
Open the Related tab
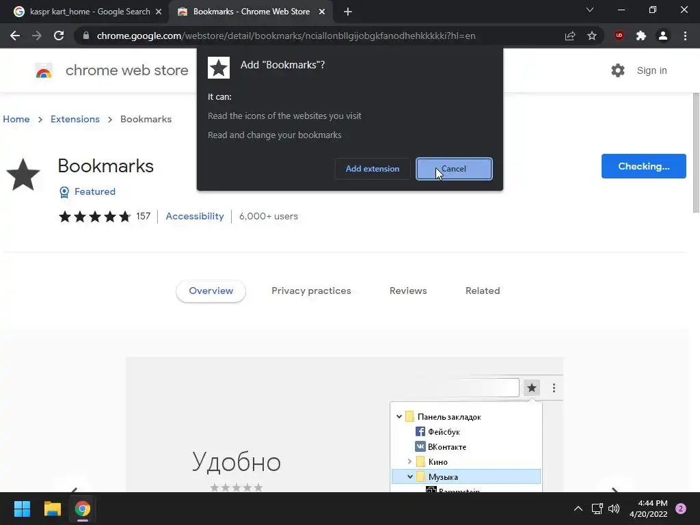click(x=483, y=291)
